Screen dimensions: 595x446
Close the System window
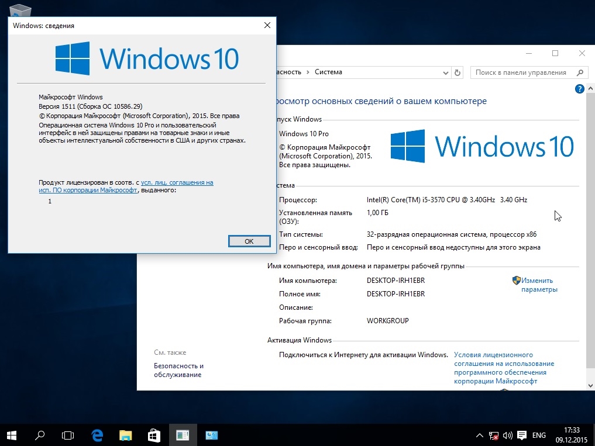click(582, 53)
